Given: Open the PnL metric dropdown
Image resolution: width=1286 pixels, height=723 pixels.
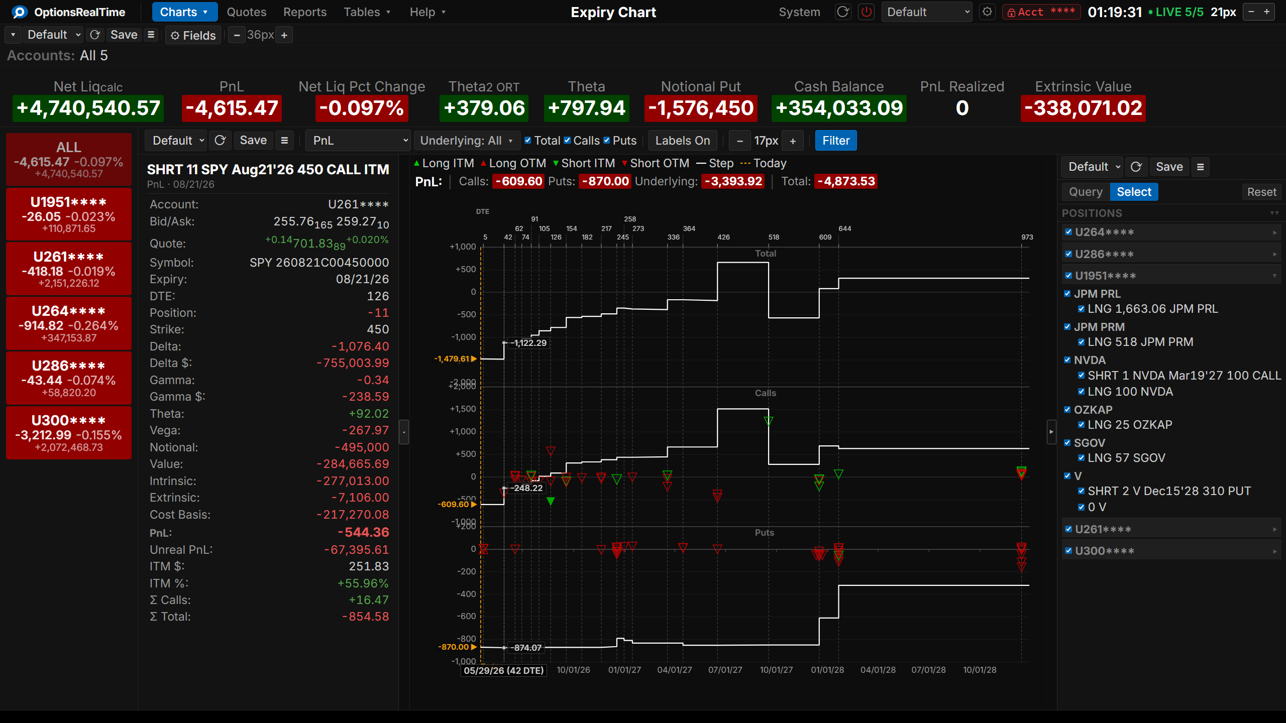Looking at the screenshot, I should point(358,141).
